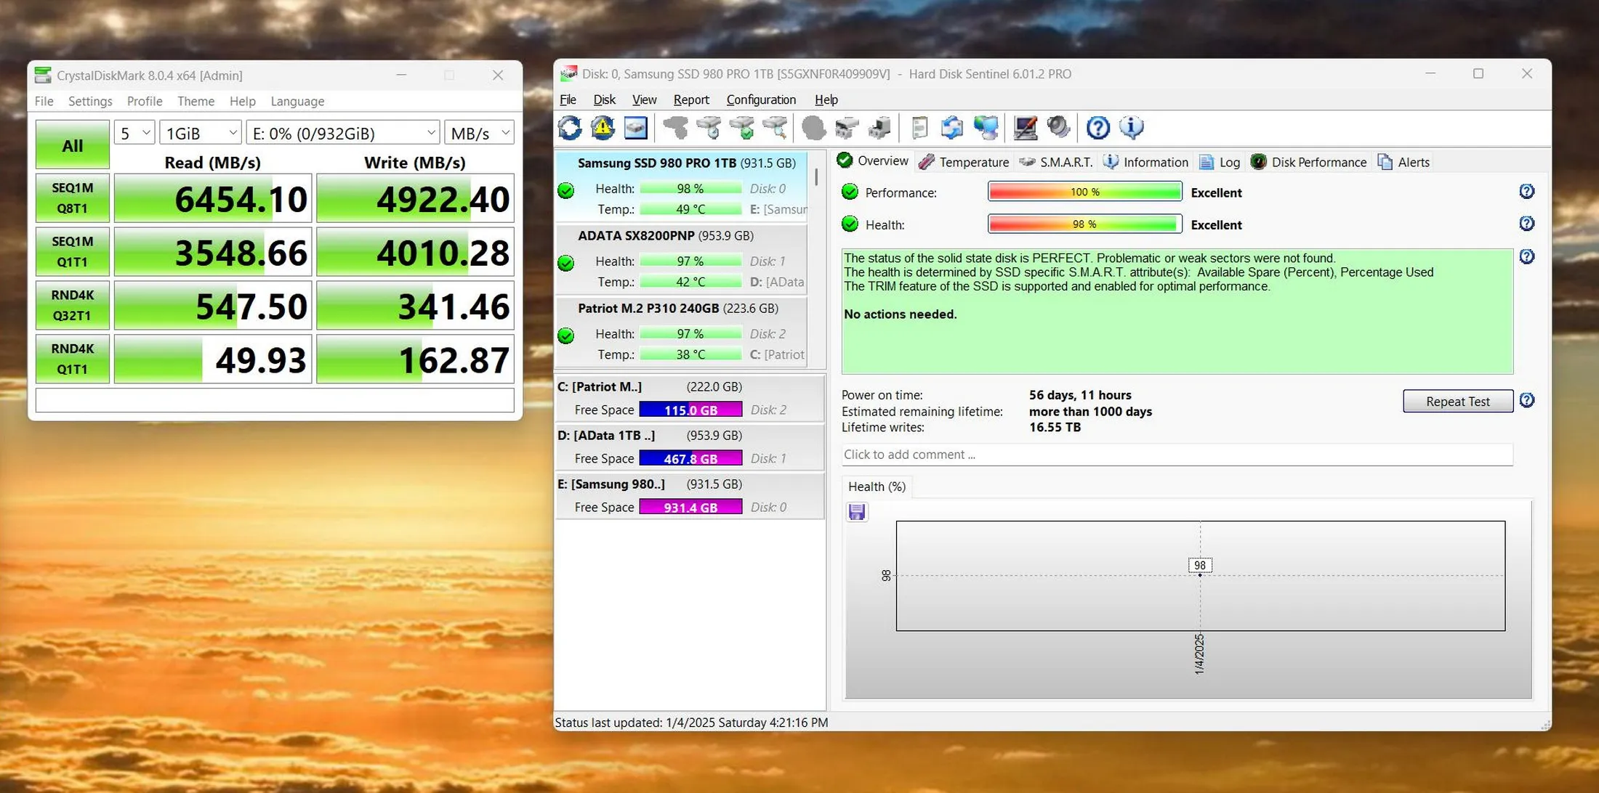The image size is (1599, 793).
Task: Run the SEQ1M Q1T1 test
Action: tap(73, 251)
